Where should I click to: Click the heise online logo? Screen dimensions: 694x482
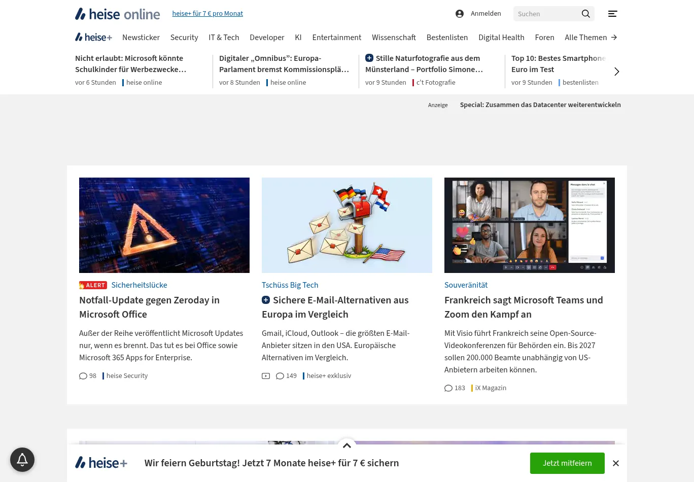(x=117, y=14)
